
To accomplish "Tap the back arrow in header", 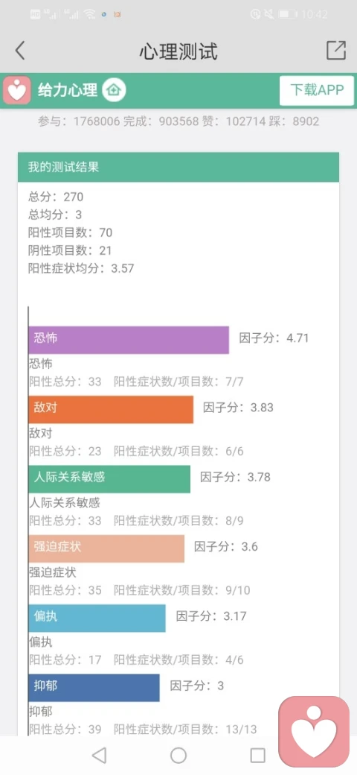I will click(x=20, y=51).
